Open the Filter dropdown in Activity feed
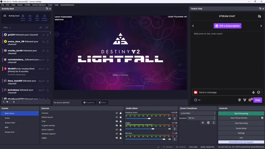This screenshot has width=265, height=149. 7,28
